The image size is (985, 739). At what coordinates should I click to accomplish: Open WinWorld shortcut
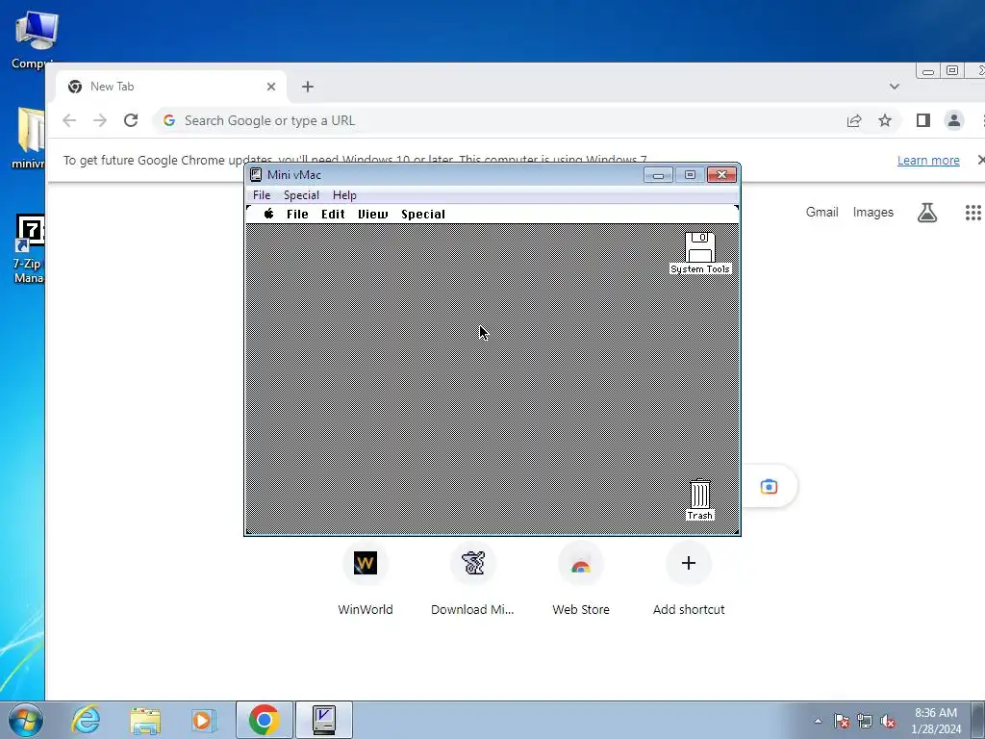(365, 580)
